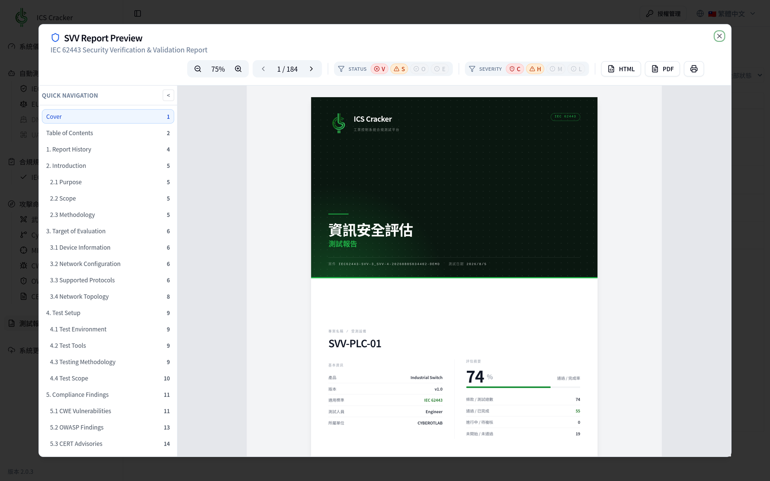The image size is (770, 481).
Task: Navigate to 2. Introduction
Action: click(x=108, y=165)
